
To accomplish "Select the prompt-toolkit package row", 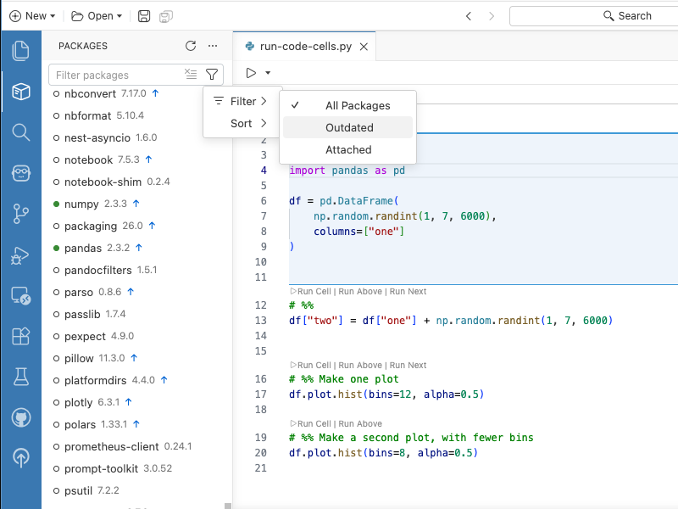I will (137, 468).
